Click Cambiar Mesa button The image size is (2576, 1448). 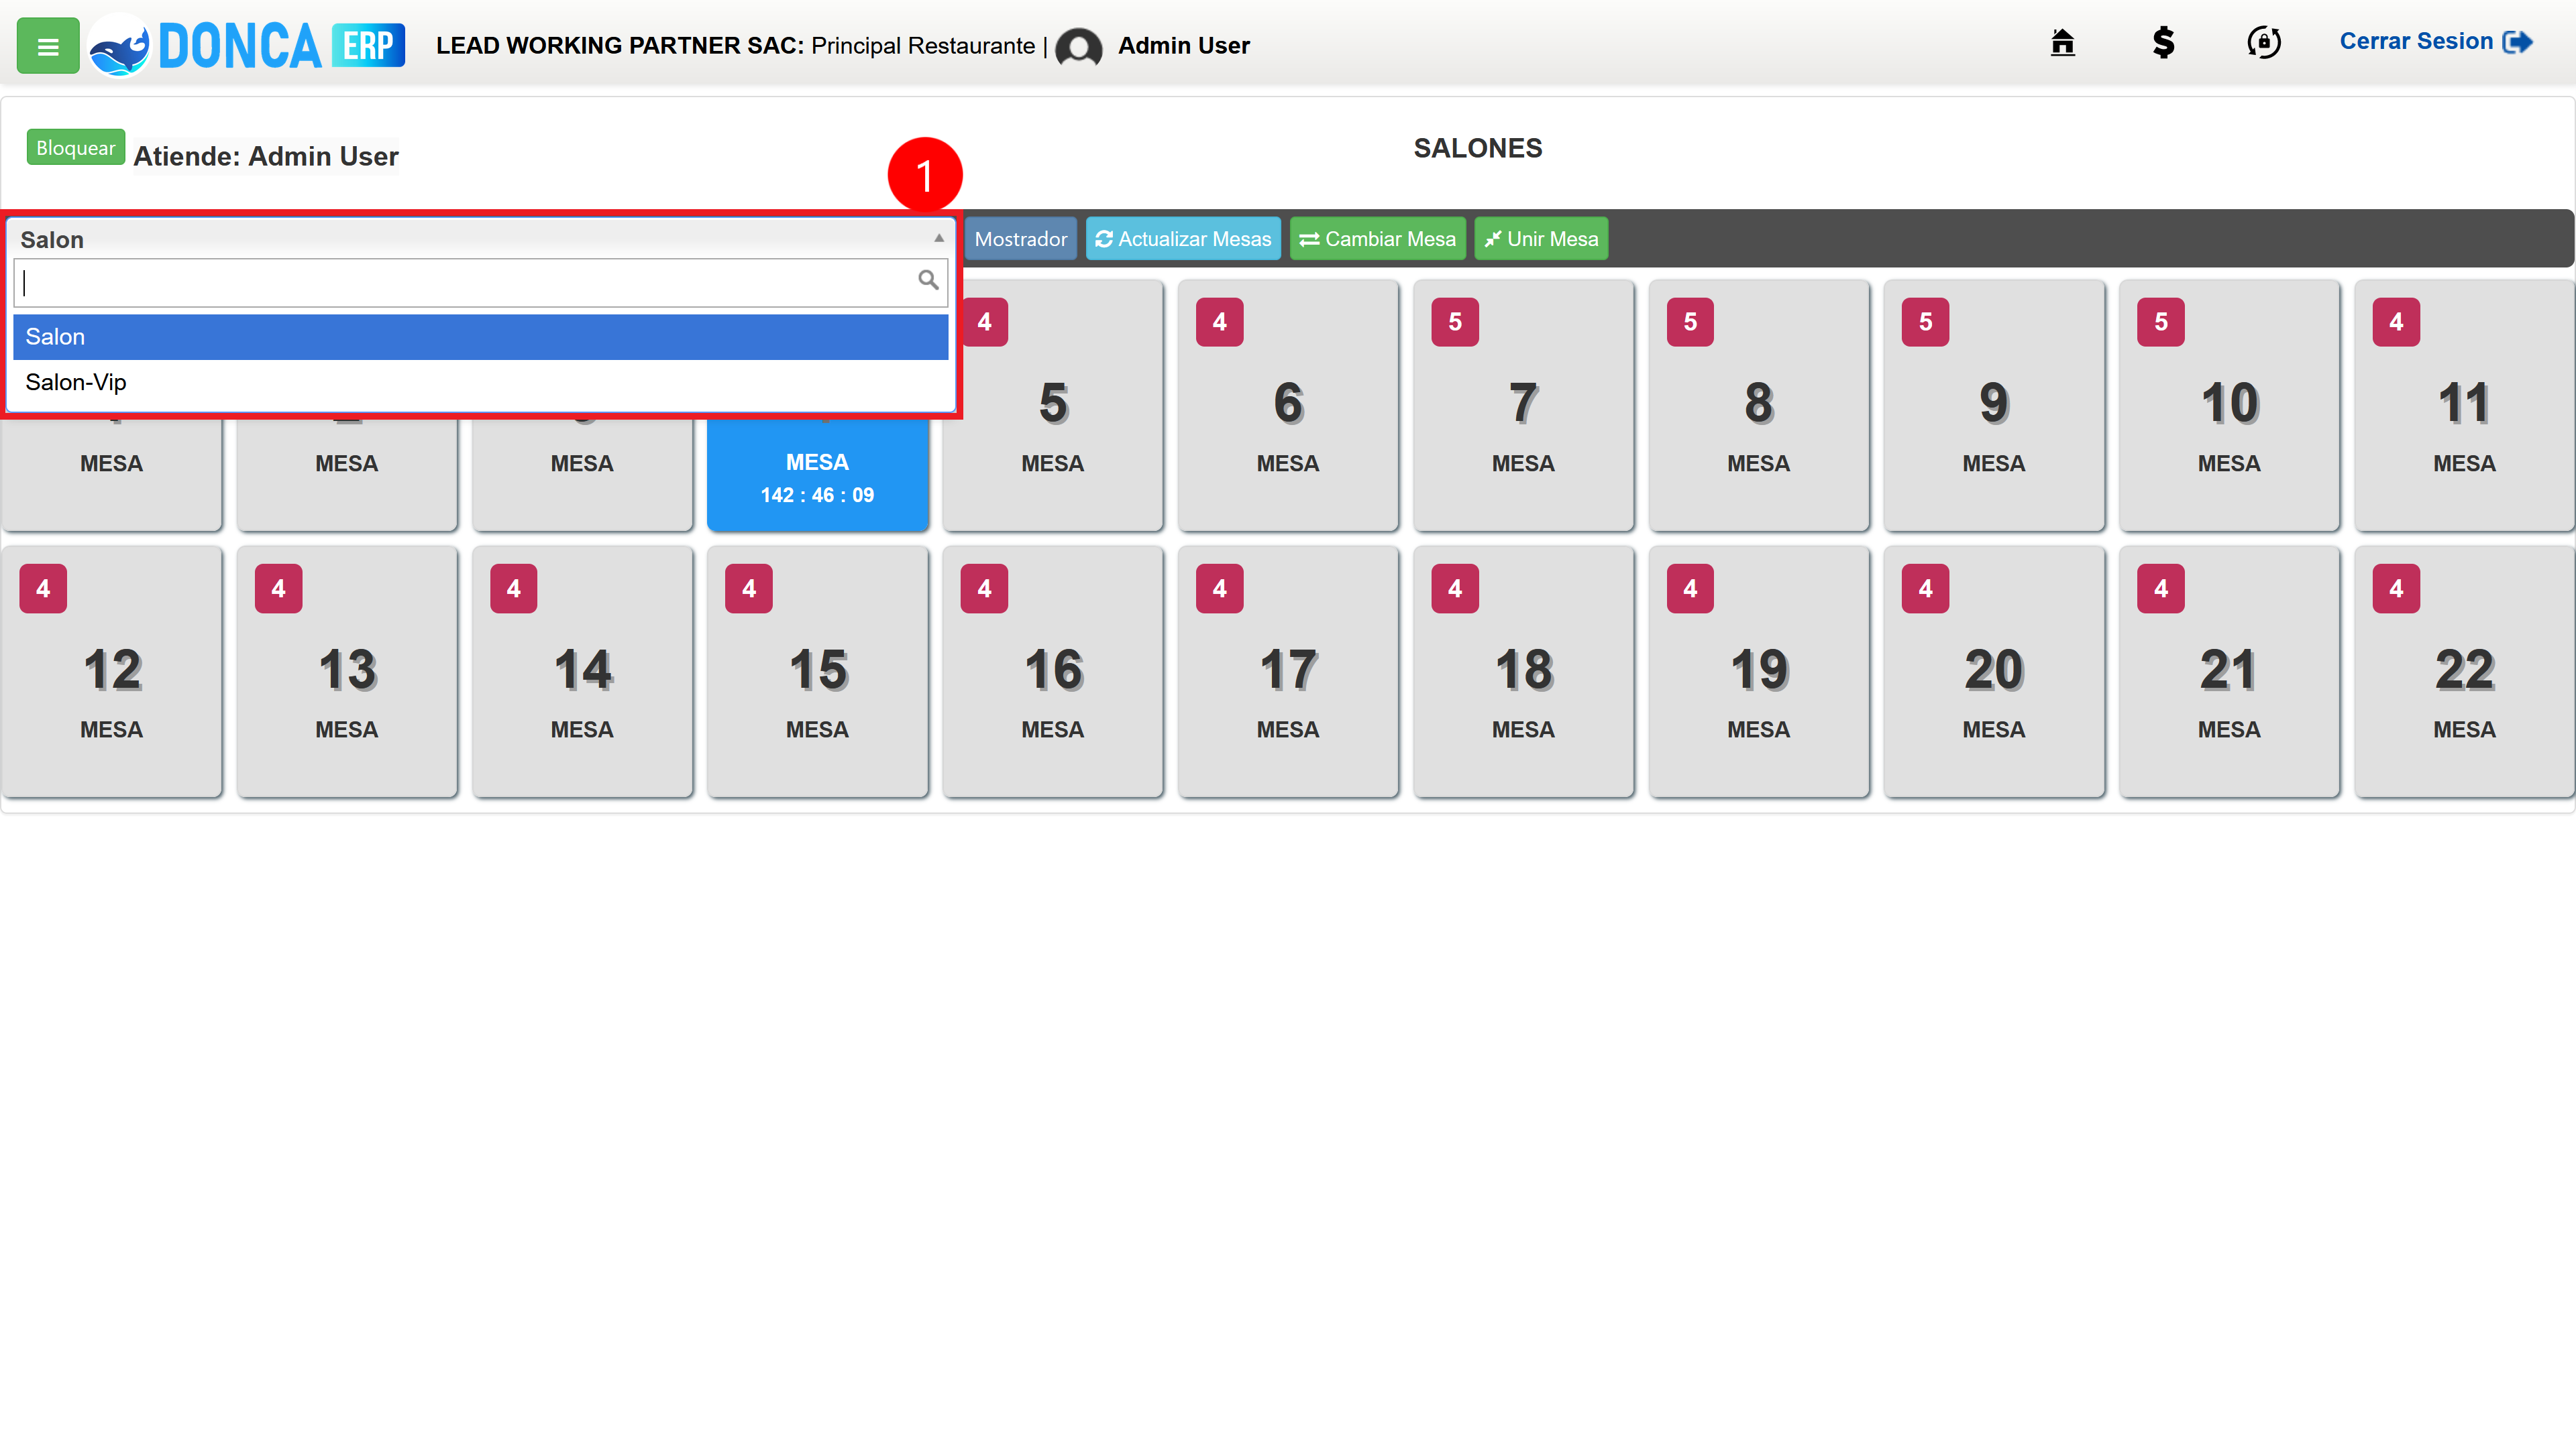(1377, 239)
